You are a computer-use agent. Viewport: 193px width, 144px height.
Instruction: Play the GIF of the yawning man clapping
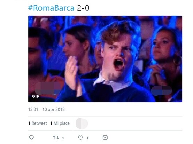pyautogui.click(x=105, y=59)
